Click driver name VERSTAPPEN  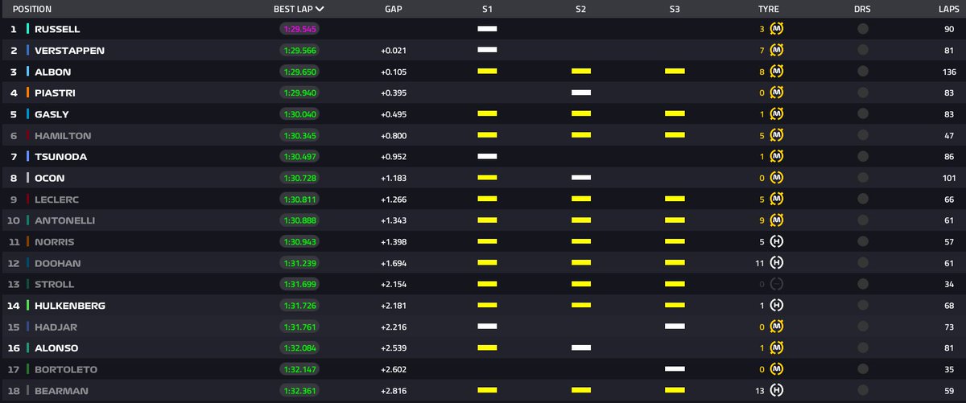[69, 50]
